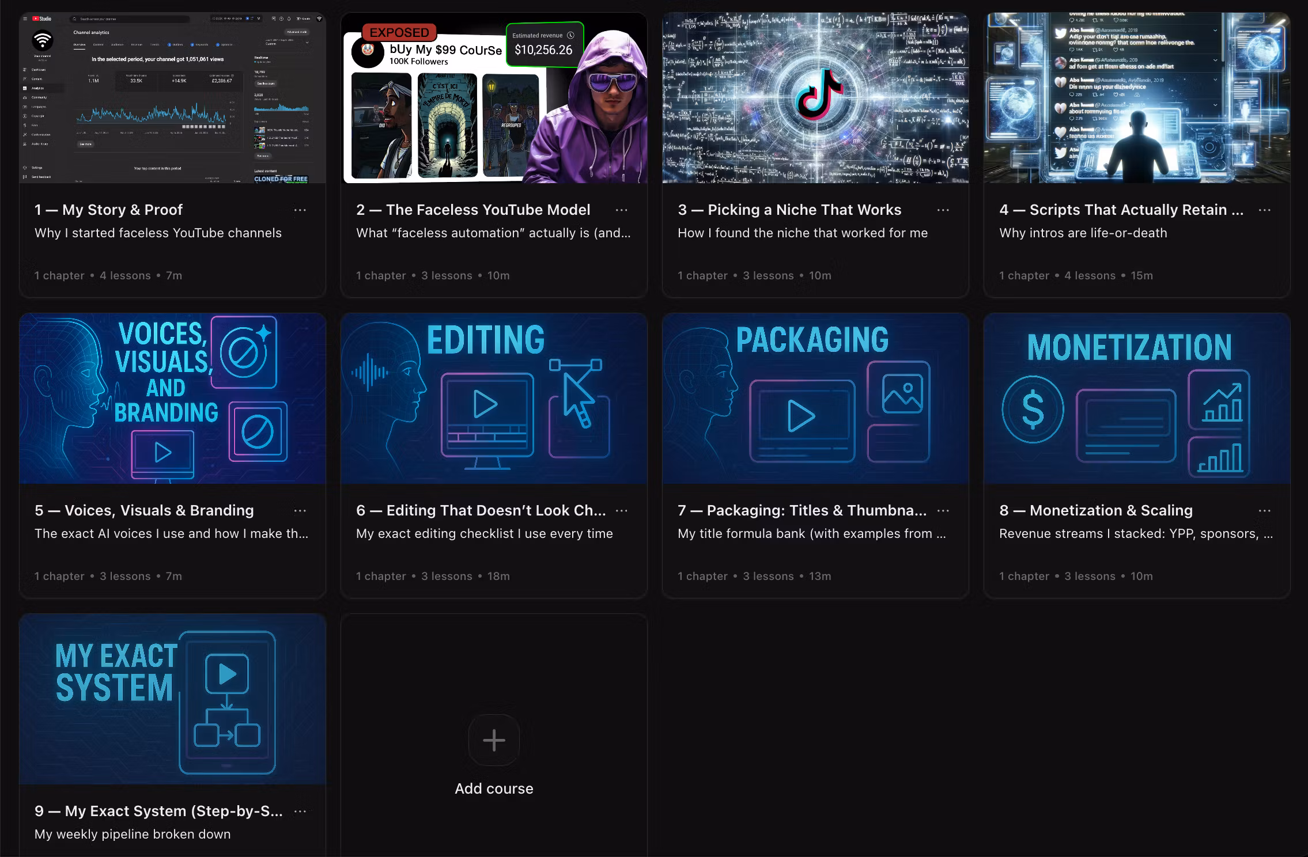Open the MY EXACT SYSTEM thumbnail
The width and height of the screenshot is (1308, 857).
pos(172,699)
